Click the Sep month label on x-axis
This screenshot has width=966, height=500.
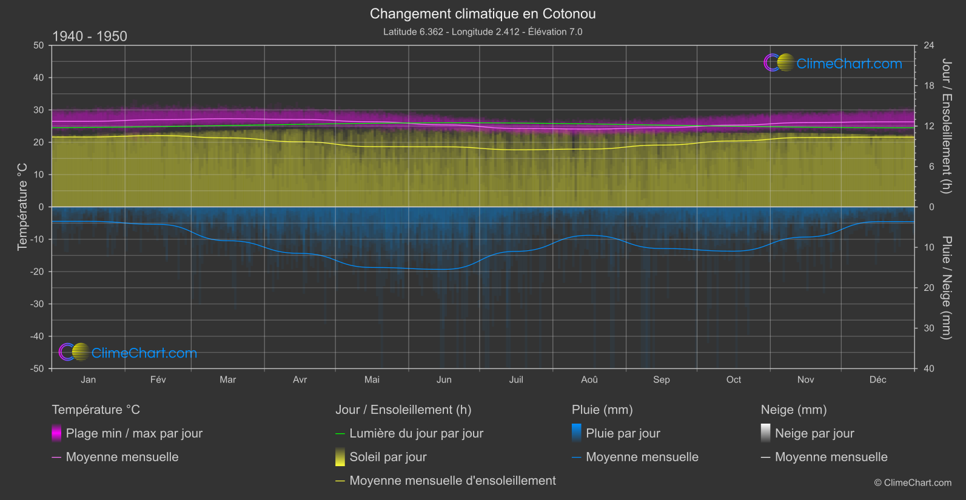pyautogui.click(x=661, y=379)
